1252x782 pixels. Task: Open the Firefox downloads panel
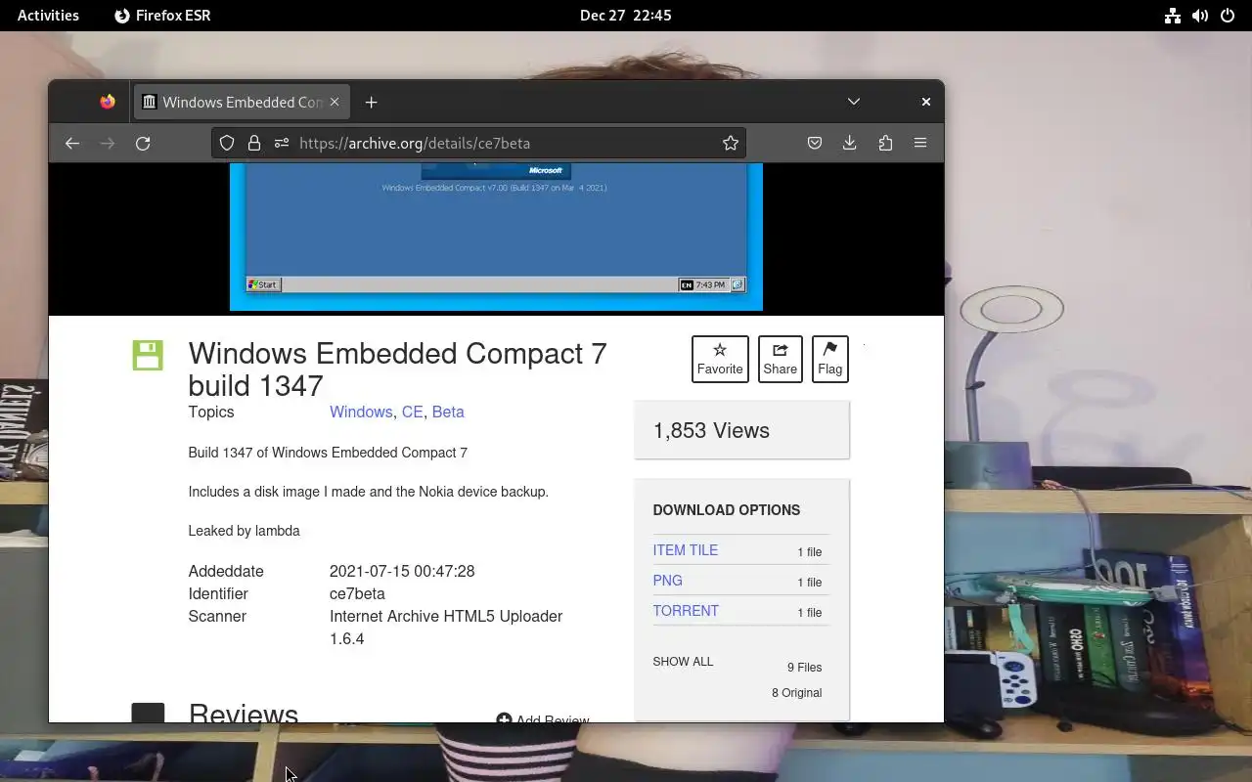[x=849, y=143]
